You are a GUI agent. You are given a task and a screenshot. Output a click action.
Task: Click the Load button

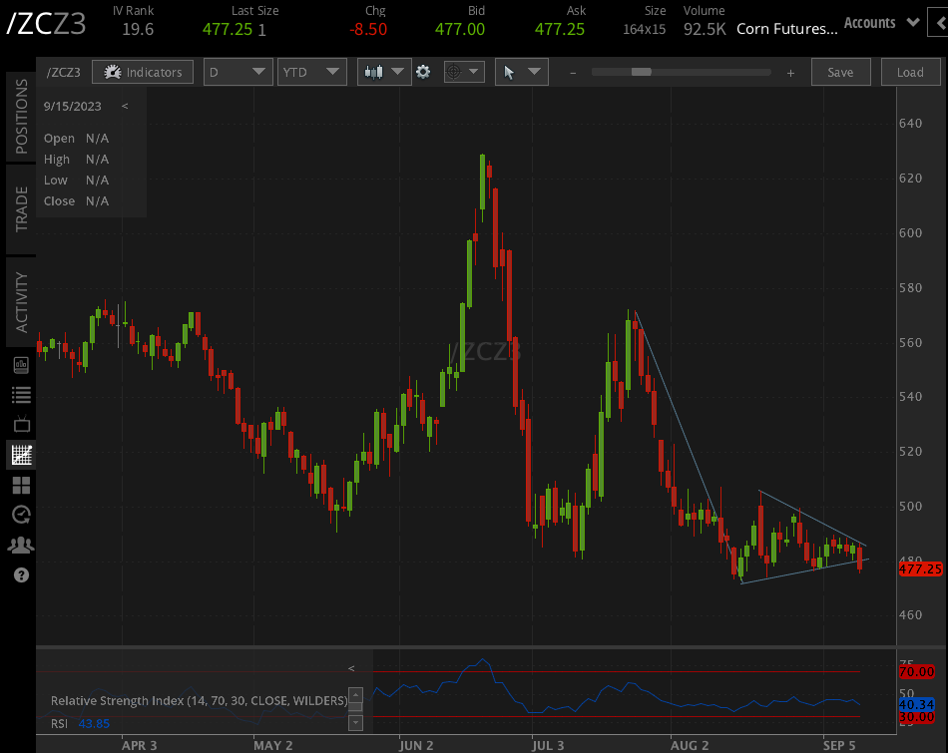tap(910, 72)
